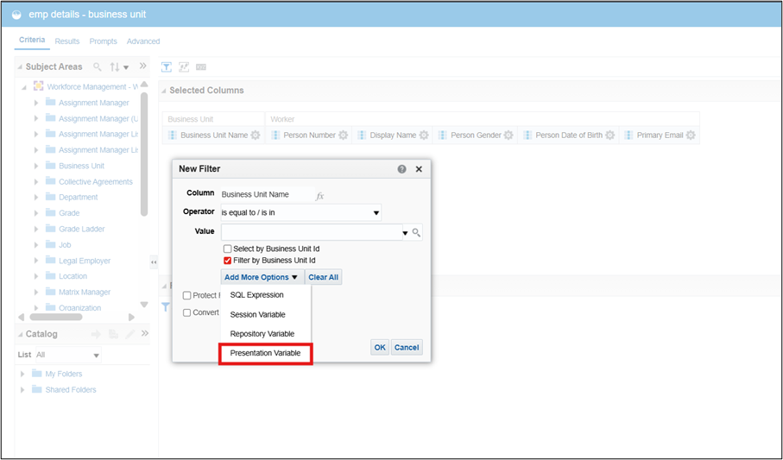
Task: Open the gear icon beside Person Number
Action: pyautogui.click(x=343, y=135)
